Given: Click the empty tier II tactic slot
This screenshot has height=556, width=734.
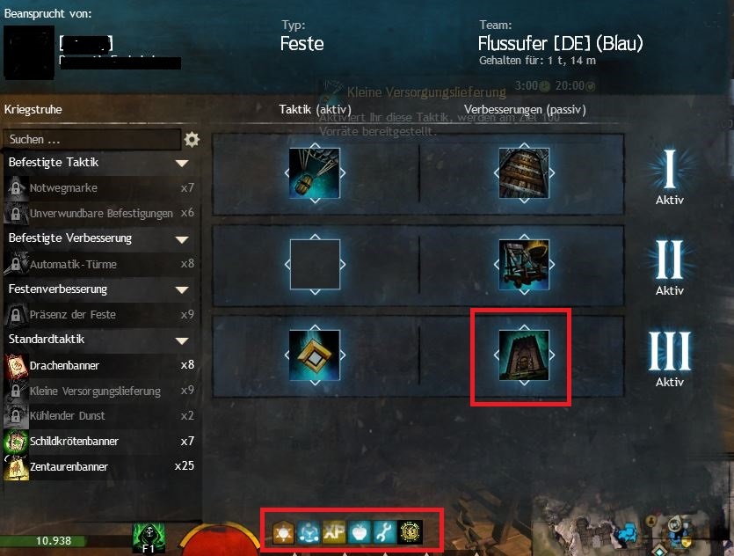Looking at the screenshot, I should pyautogui.click(x=315, y=264).
